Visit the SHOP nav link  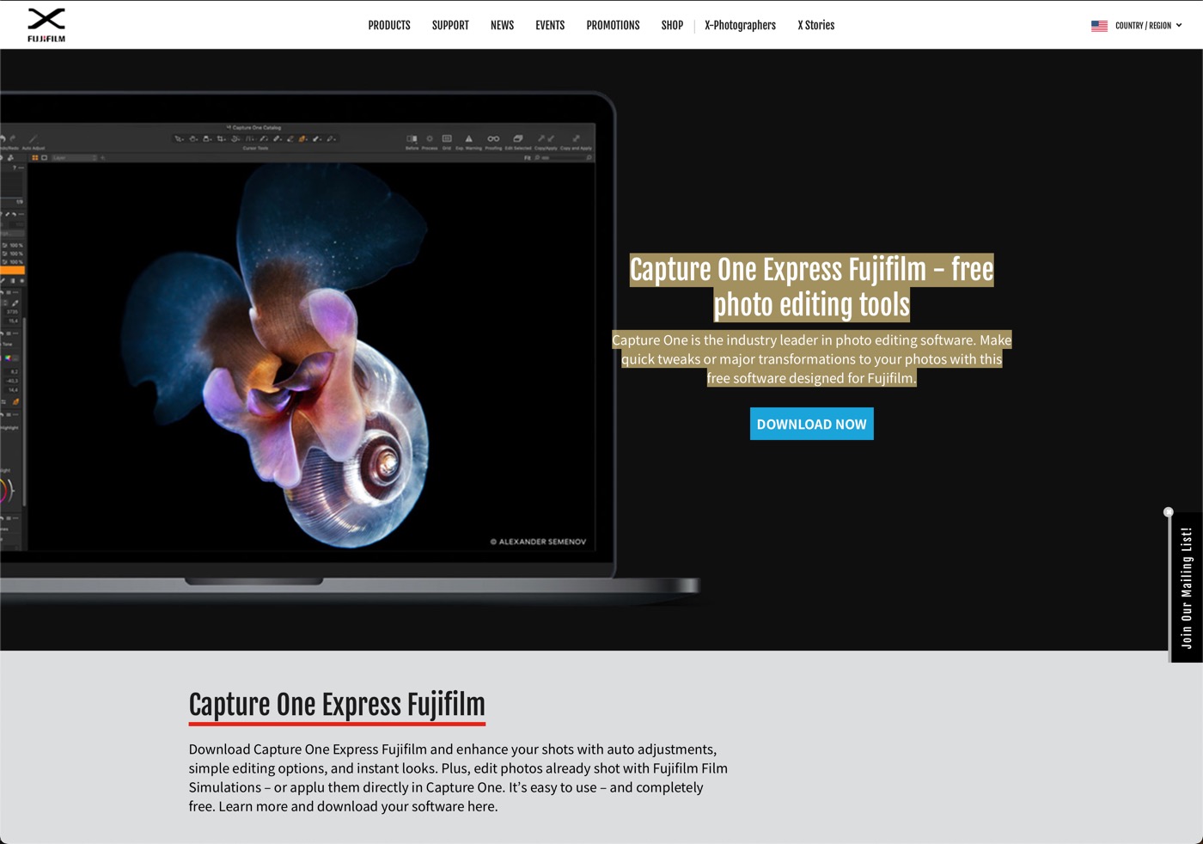click(x=672, y=26)
